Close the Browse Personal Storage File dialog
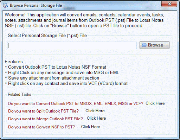This screenshot has height=140, width=180. point(169,4)
